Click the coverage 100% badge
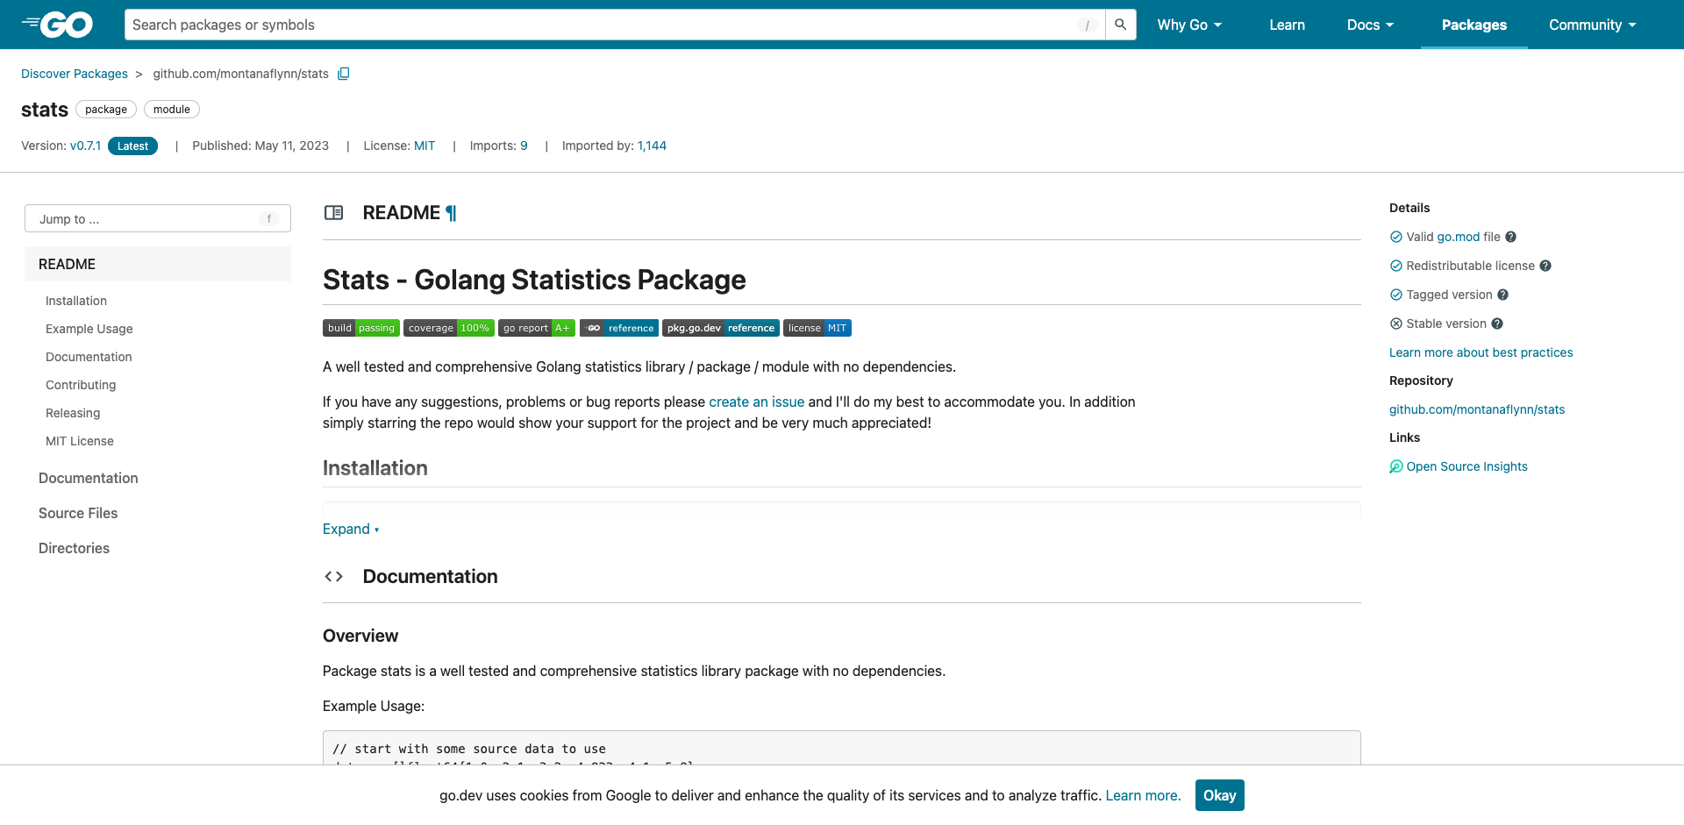 point(449,328)
